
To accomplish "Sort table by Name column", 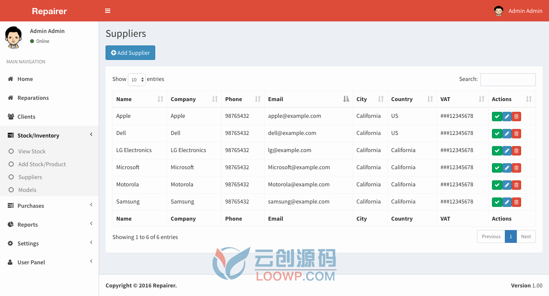I will pyautogui.click(x=139, y=99).
